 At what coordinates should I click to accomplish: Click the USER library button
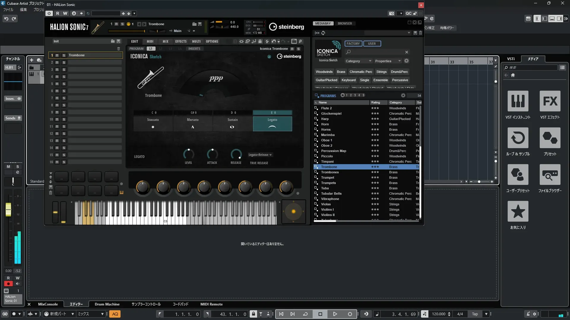click(372, 44)
